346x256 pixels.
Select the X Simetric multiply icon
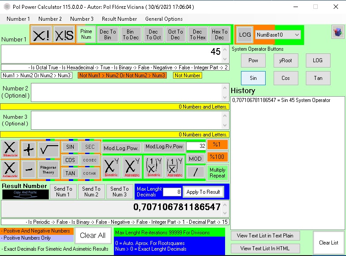coord(10,150)
